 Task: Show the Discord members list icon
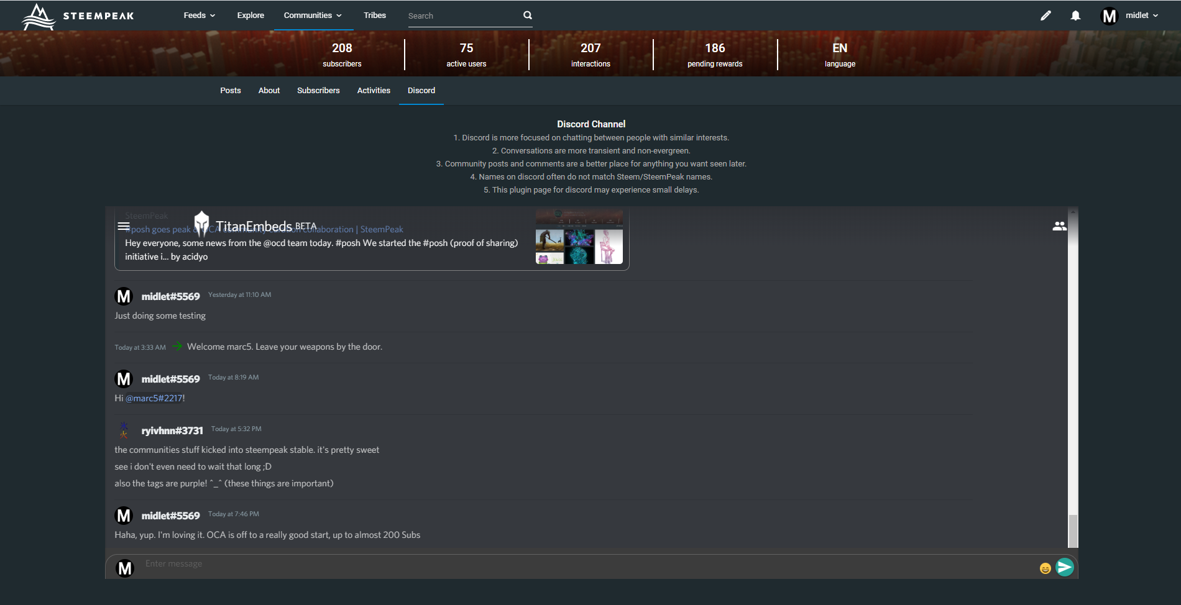pos(1060,226)
